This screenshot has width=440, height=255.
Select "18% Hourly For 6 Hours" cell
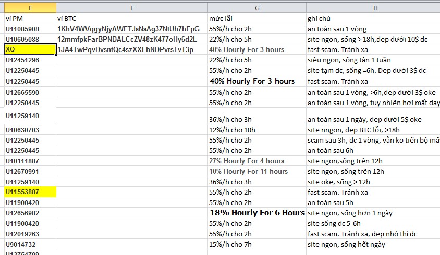coord(257,213)
